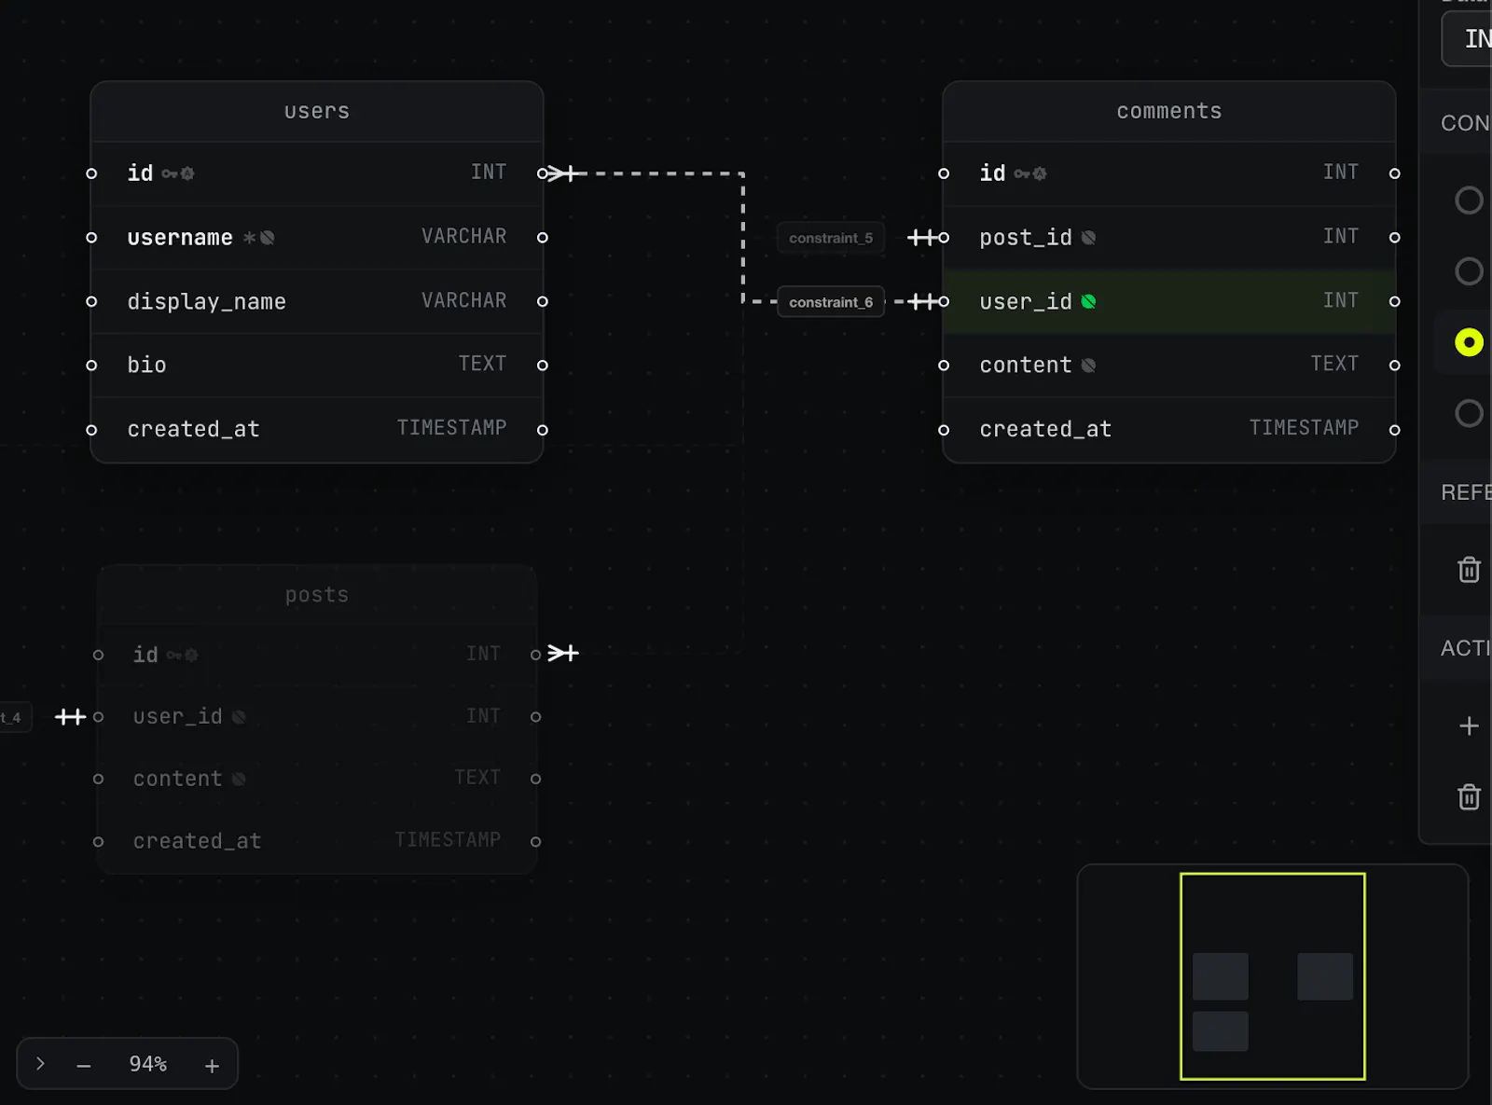
Task: Select the highlighted yellow radio option
Action: coord(1469,342)
